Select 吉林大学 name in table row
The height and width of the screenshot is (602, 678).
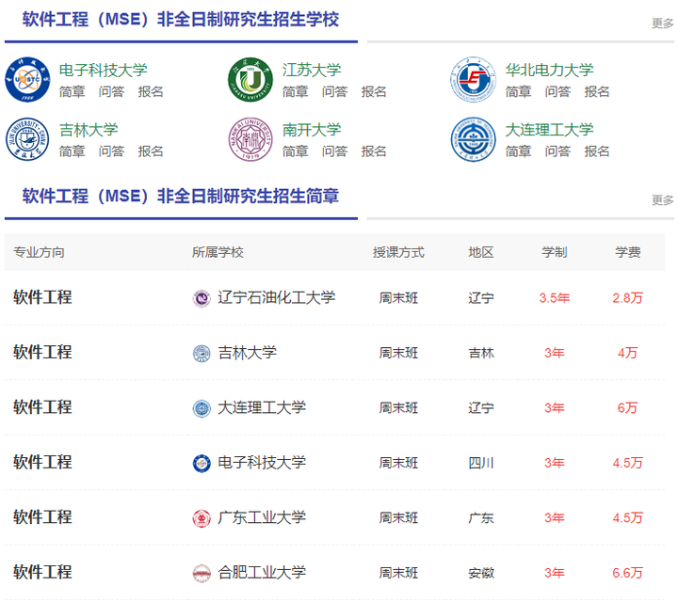248,353
